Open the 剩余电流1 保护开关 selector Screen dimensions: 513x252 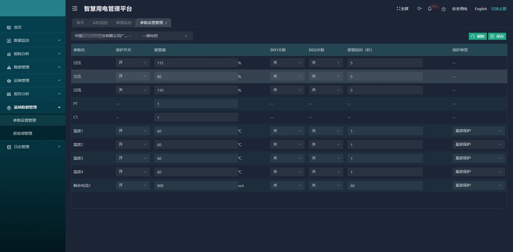(x=132, y=185)
